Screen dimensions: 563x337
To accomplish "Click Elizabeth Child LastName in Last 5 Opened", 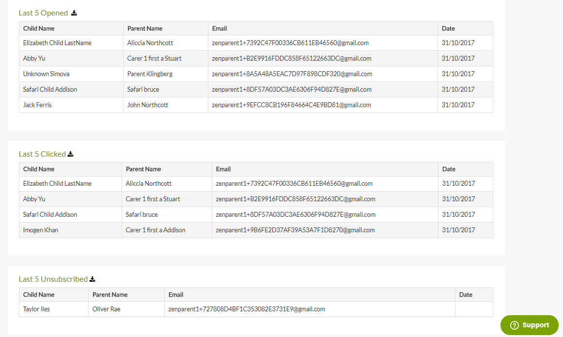I will (57, 43).
